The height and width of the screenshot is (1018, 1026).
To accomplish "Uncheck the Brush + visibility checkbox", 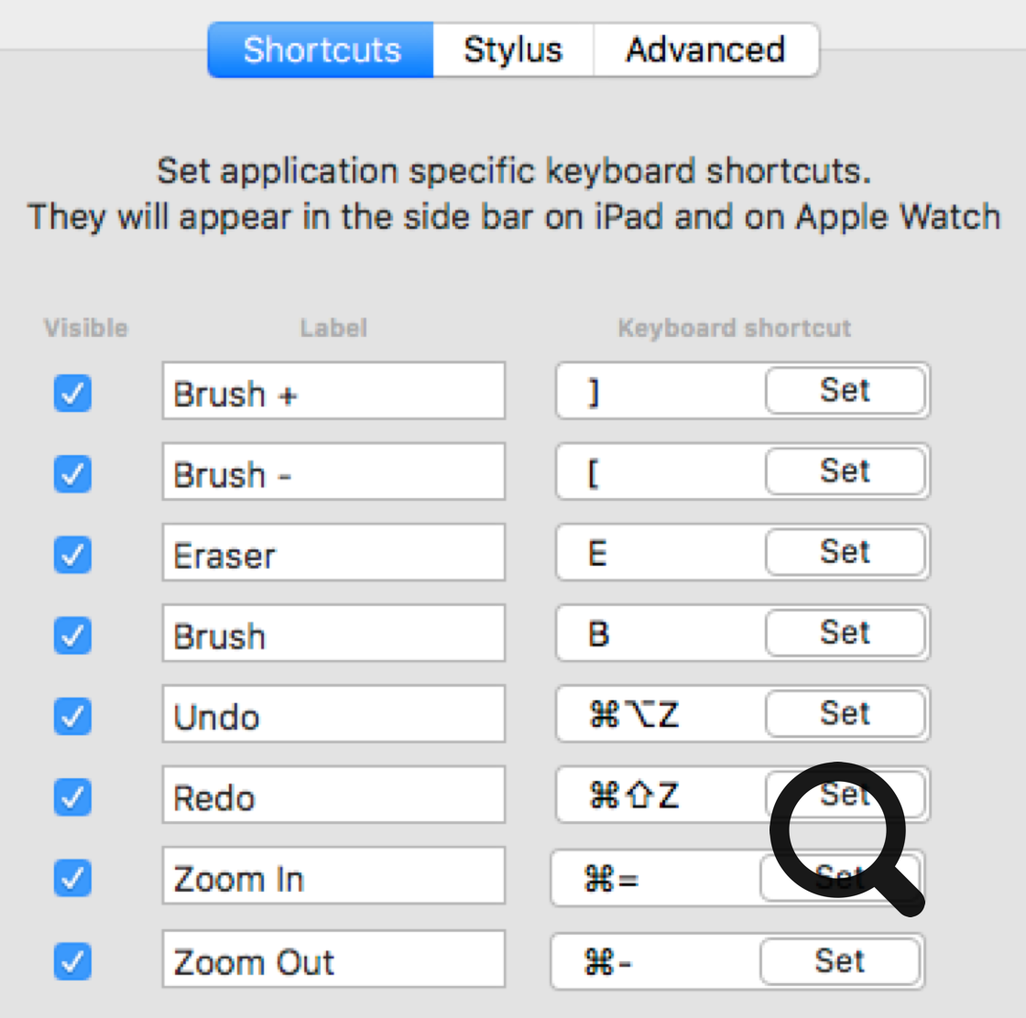I will (72, 395).
